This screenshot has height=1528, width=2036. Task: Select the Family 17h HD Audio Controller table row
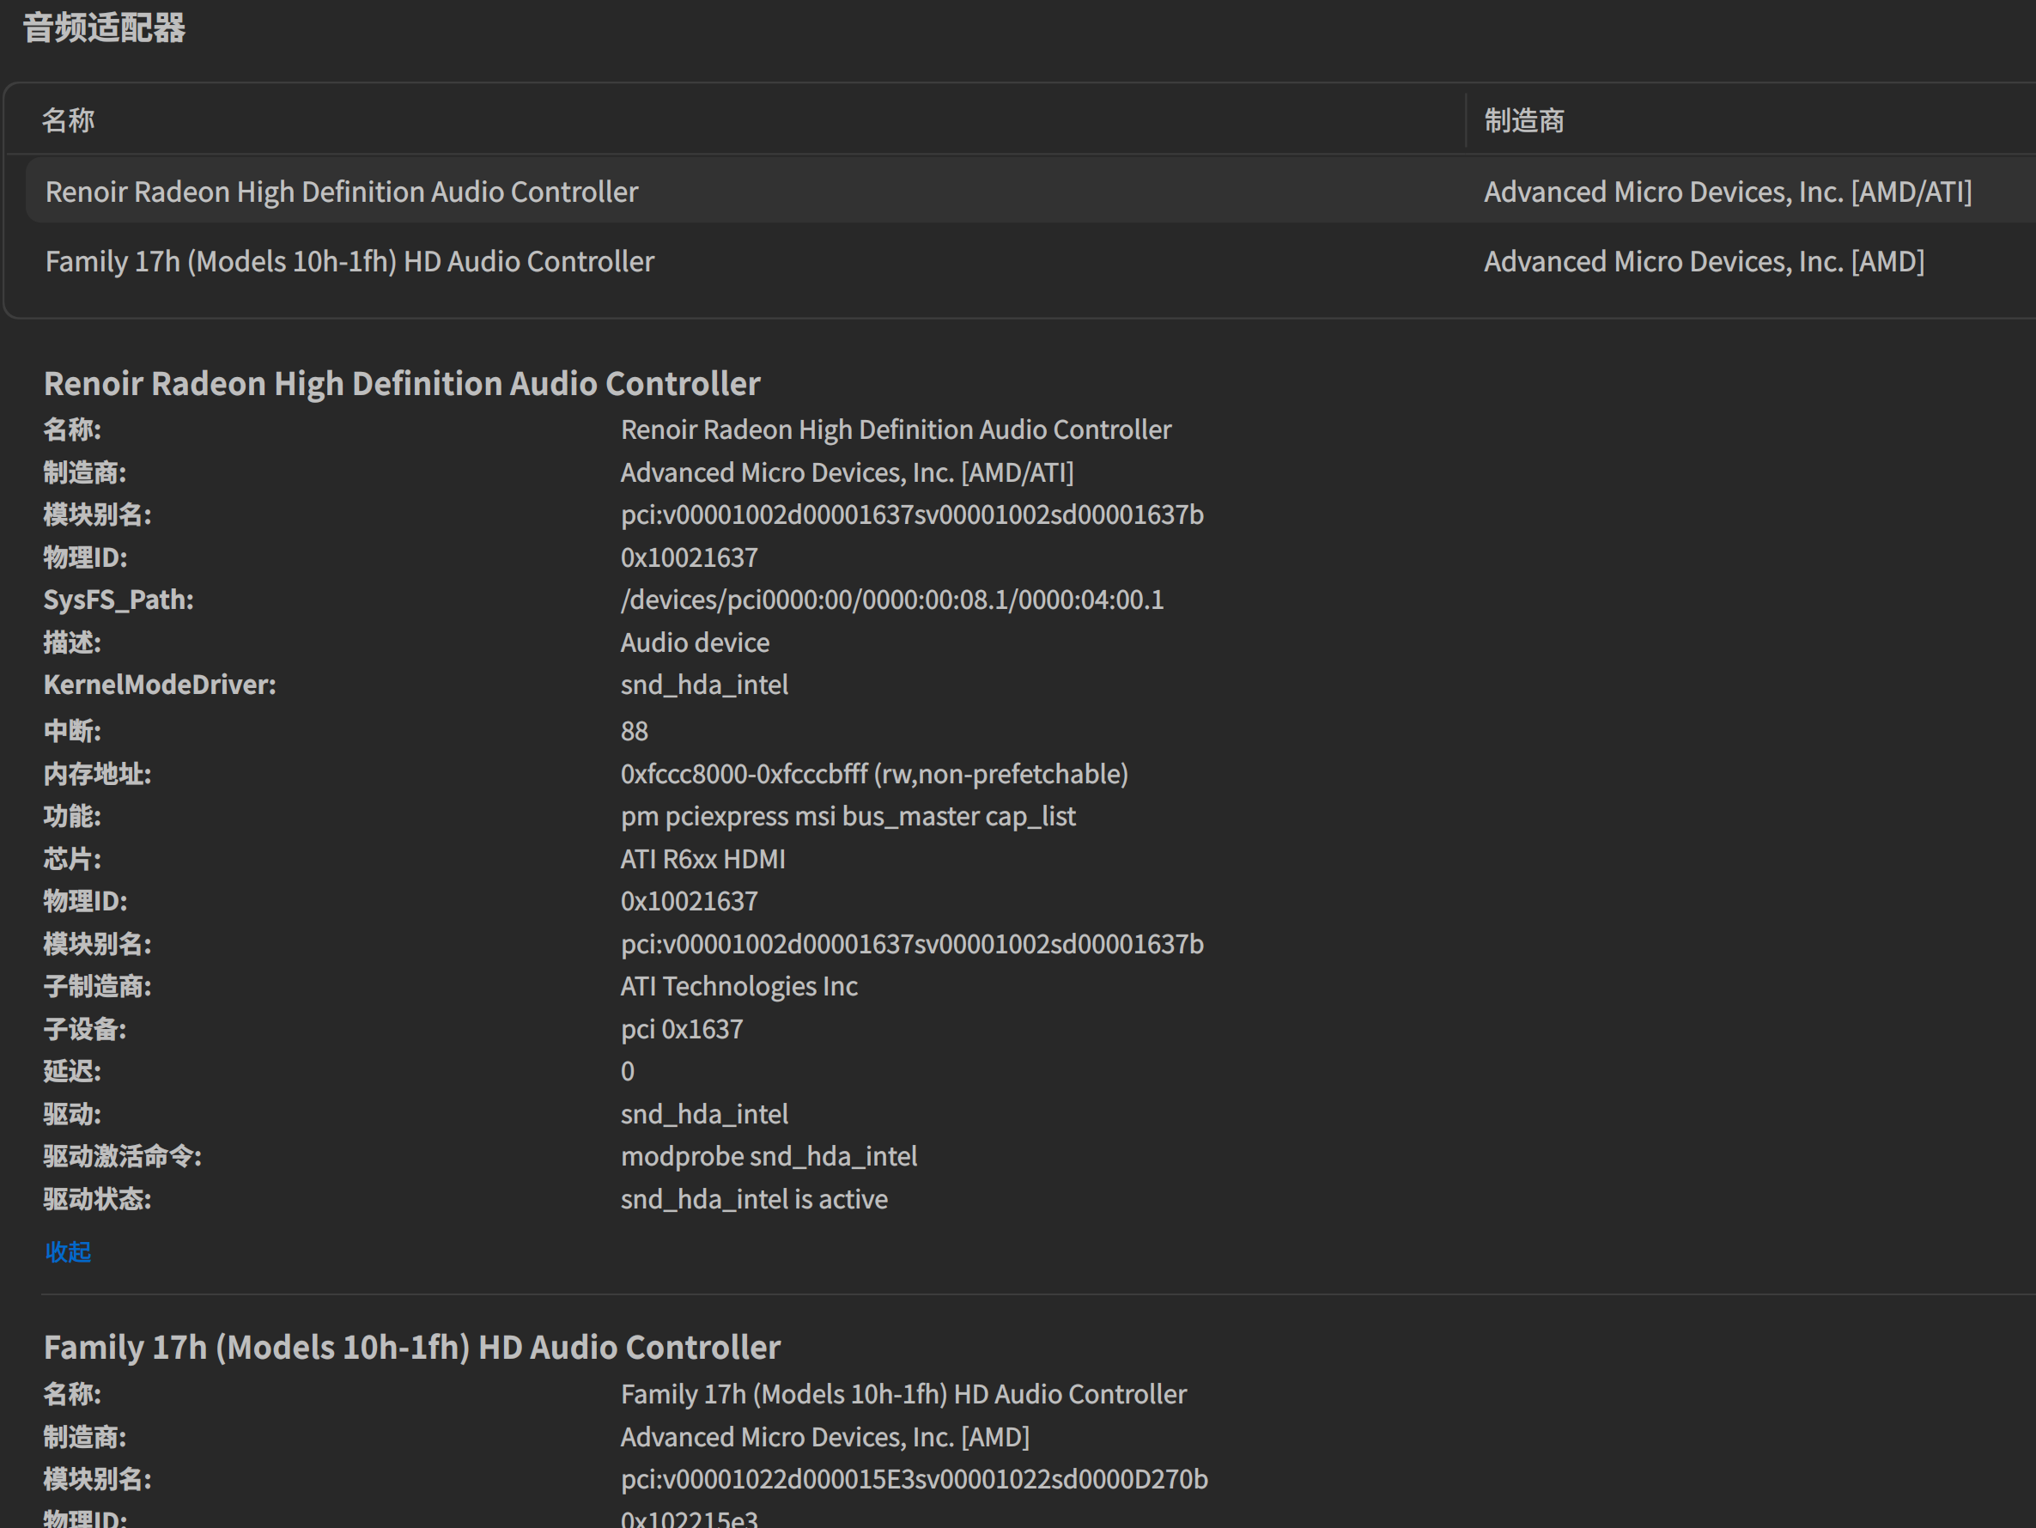click(x=349, y=261)
